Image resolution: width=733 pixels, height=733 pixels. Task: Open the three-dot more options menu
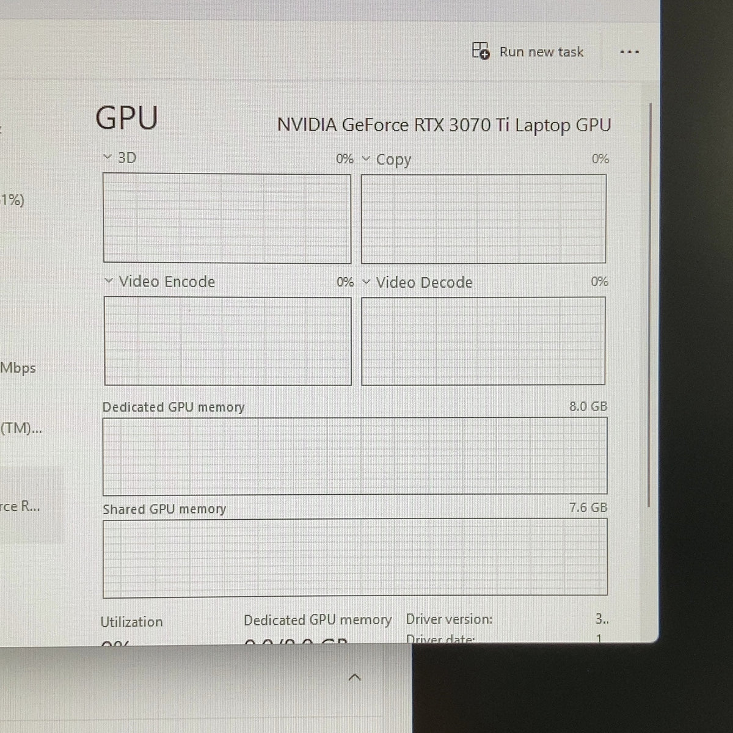629,52
